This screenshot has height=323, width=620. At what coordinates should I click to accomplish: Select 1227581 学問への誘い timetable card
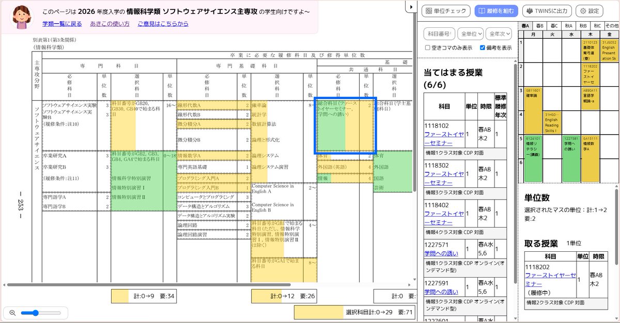click(571, 159)
